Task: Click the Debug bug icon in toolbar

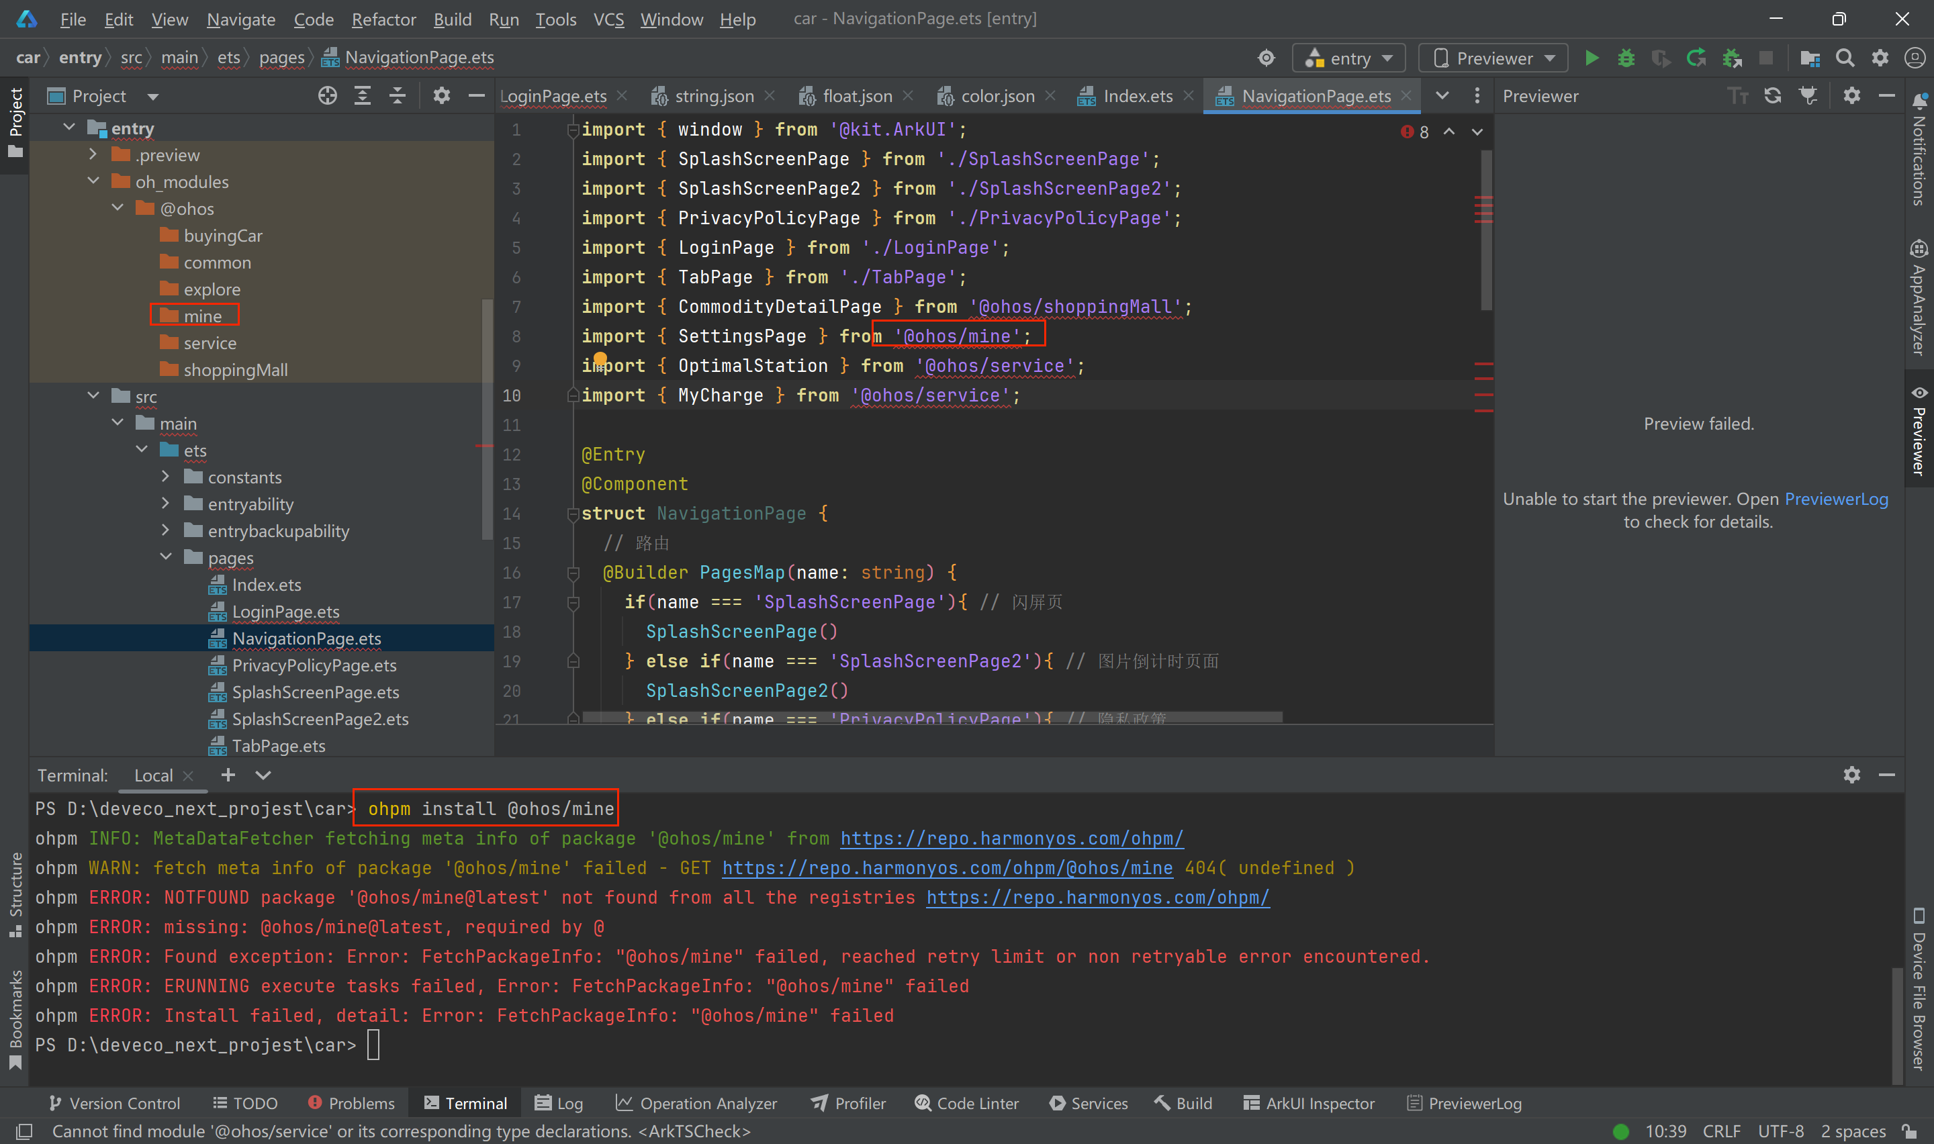Action: pos(1626,58)
